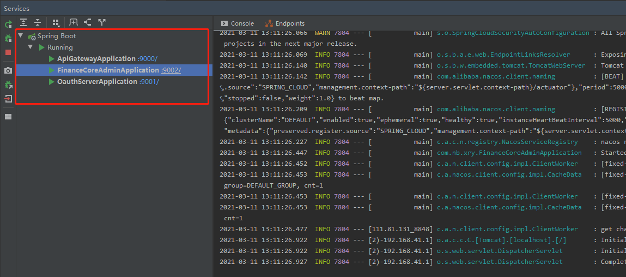Open the :9002/ port link
The image size is (626, 277).
click(171, 70)
